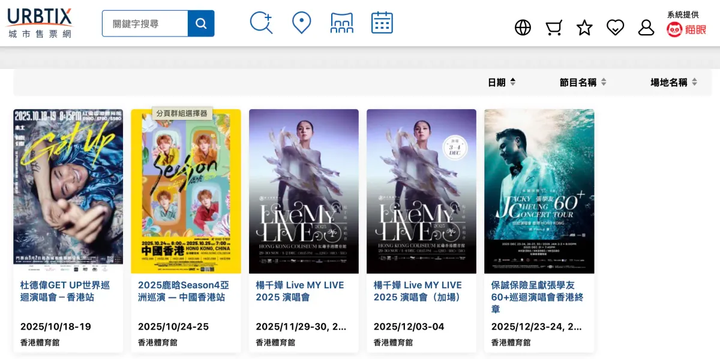
Task: Click the globe language icon
Action: (523, 28)
